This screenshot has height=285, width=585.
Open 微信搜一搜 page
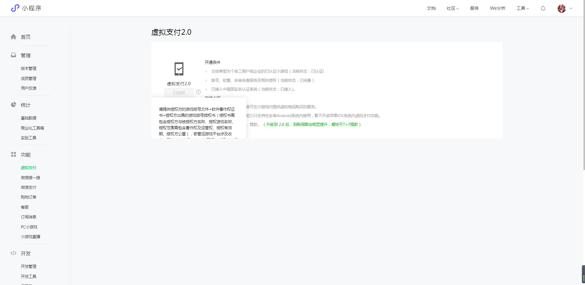30,178
